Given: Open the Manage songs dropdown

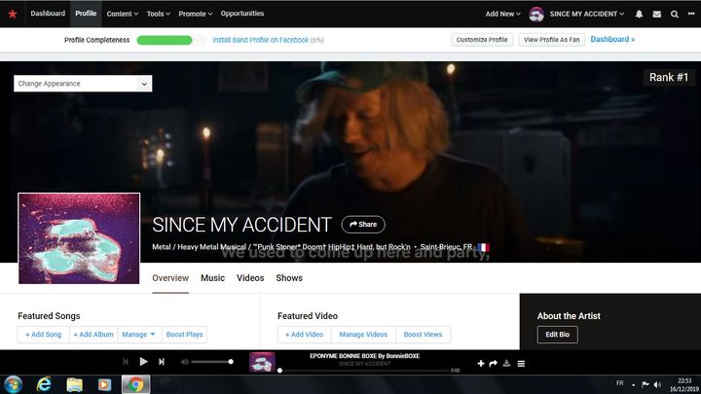Looking at the screenshot, I should [x=139, y=334].
